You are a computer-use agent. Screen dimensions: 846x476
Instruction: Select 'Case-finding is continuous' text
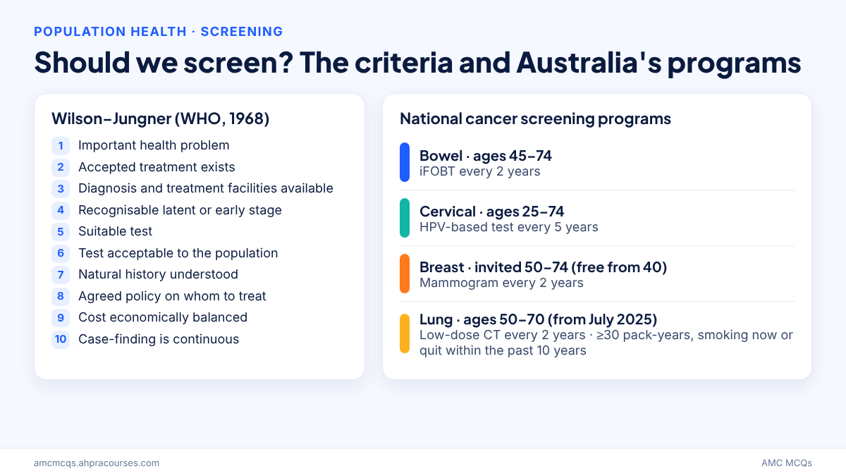pos(159,339)
